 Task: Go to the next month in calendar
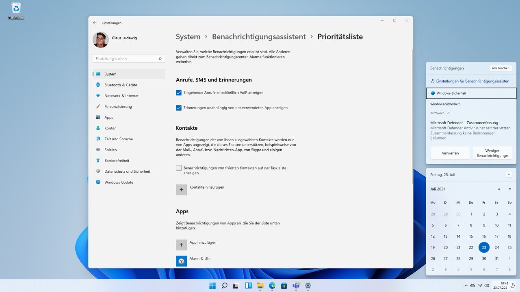click(510, 189)
